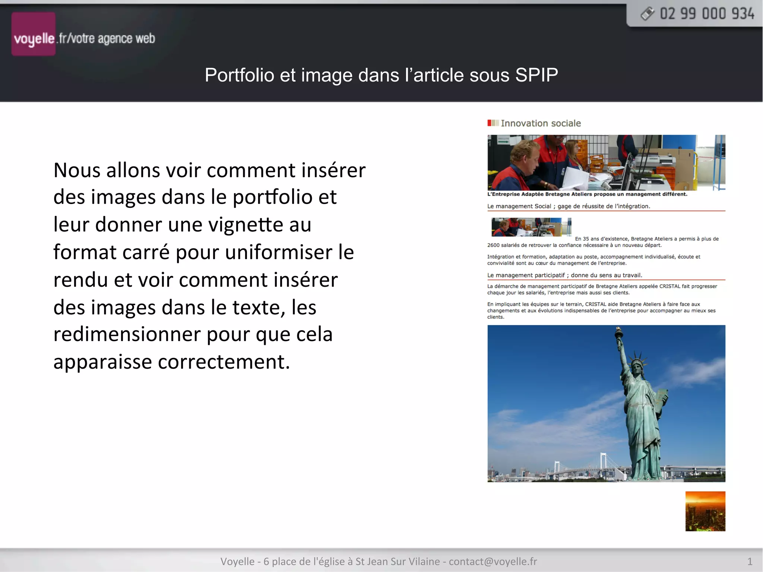Screen dimensions: 763x572
Task: Open the orange city sunset thumbnail
Action: click(705, 511)
